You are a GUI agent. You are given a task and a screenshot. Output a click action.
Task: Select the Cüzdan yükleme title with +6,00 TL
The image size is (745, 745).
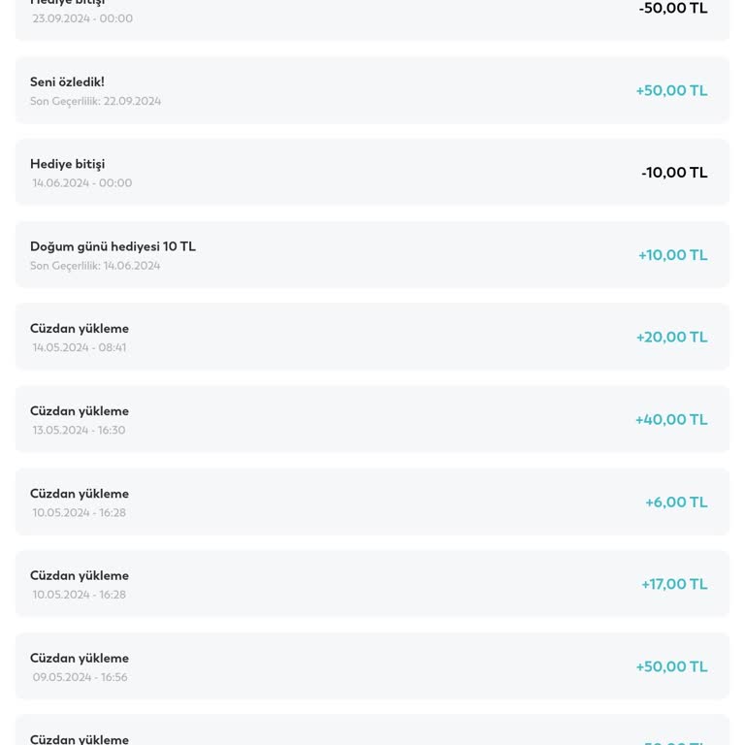click(80, 494)
